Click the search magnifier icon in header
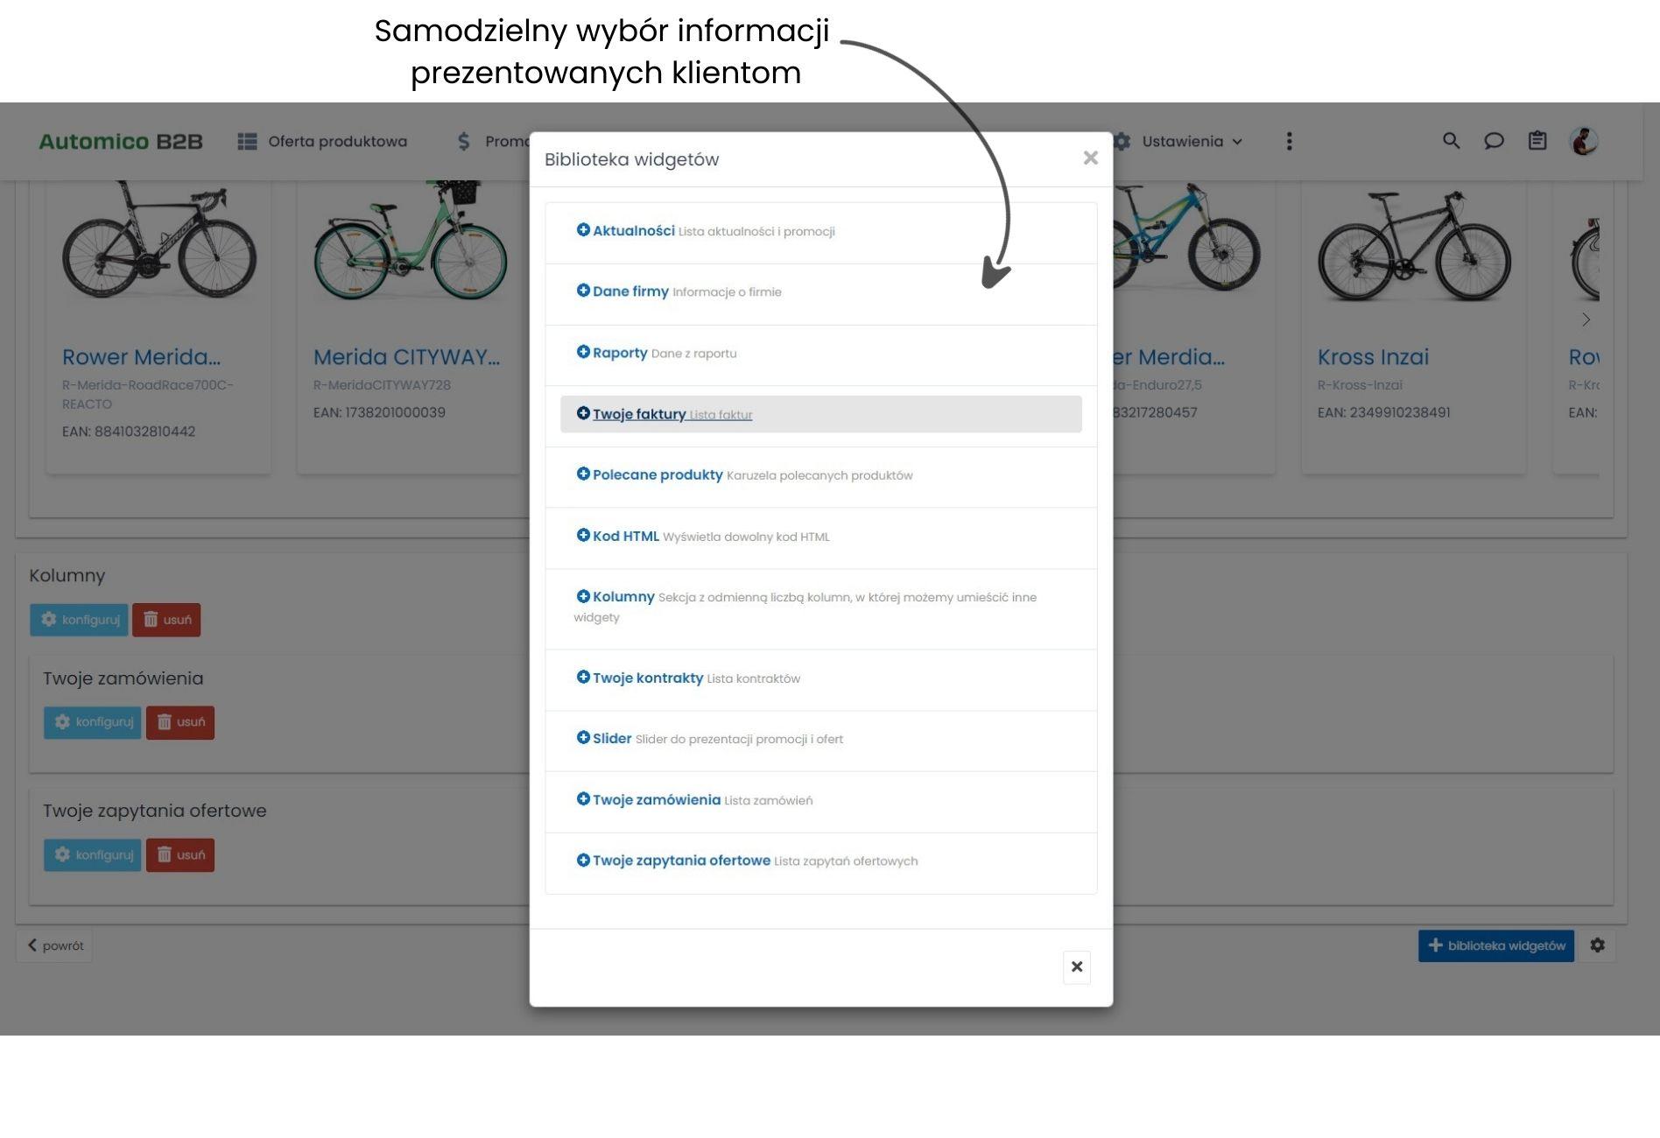This screenshot has width=1660, height=1138. 1451,141
